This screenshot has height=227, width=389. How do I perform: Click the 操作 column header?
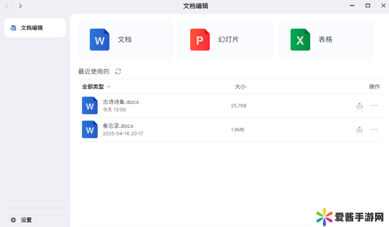pyautogui.click(x=374, y=87)
